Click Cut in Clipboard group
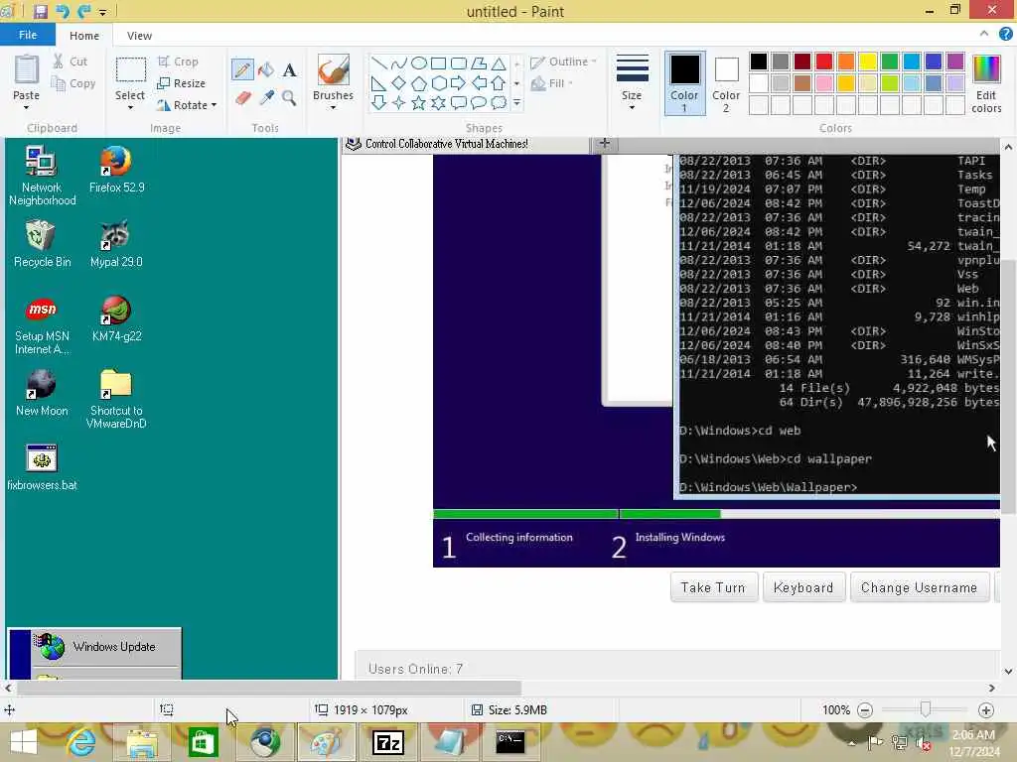Screen dimensions: 1017x762 point(71,62)
